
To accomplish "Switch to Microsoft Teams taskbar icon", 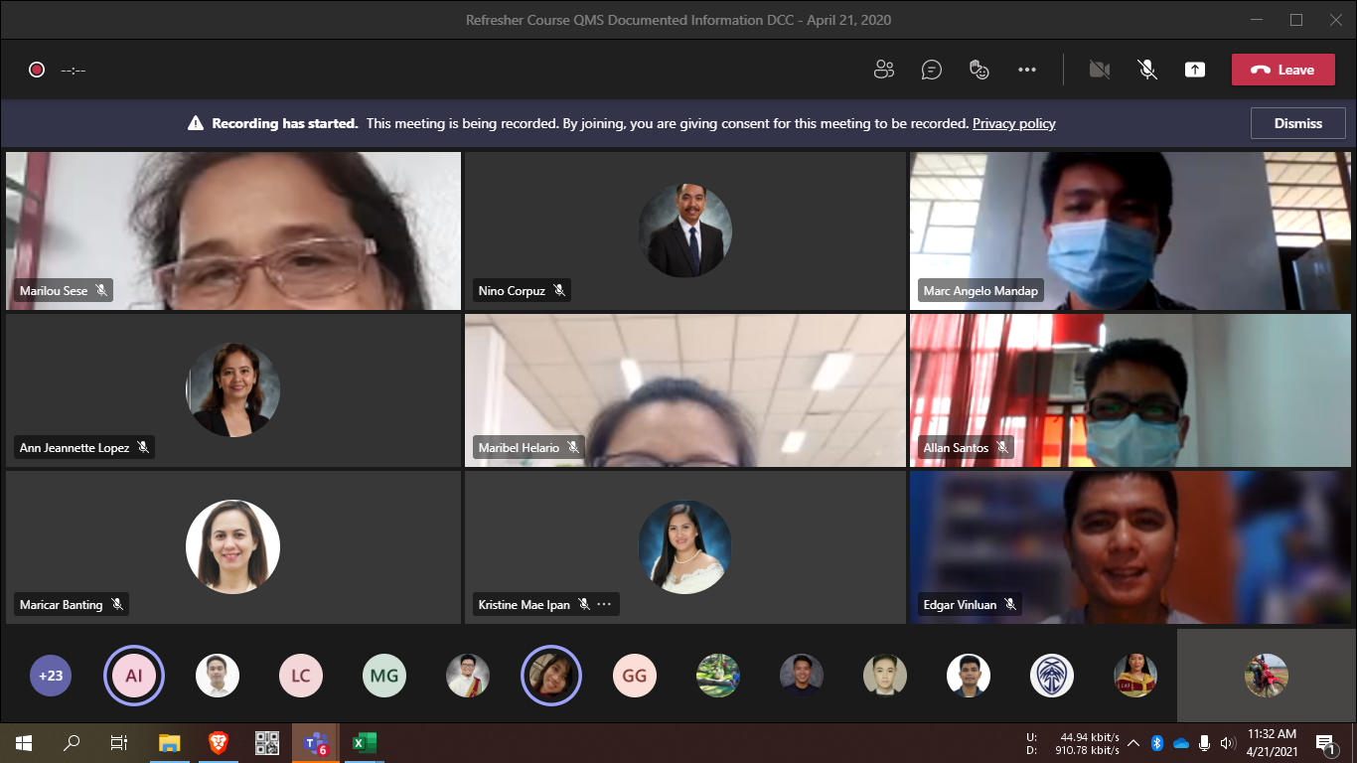I will click(x=316, y=742).
